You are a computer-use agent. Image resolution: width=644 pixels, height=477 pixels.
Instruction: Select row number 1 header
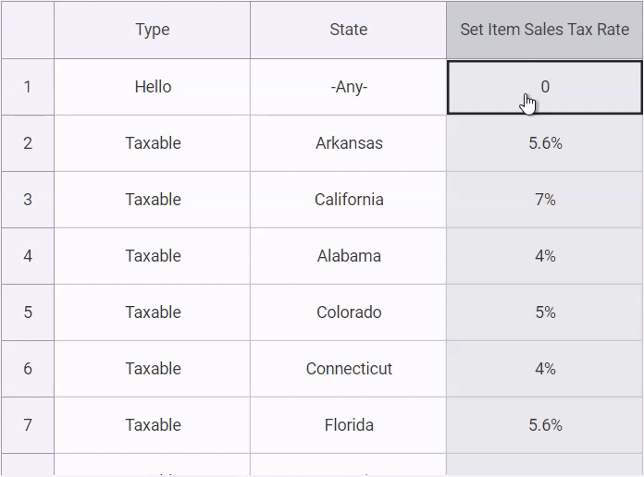coord(28,87)
